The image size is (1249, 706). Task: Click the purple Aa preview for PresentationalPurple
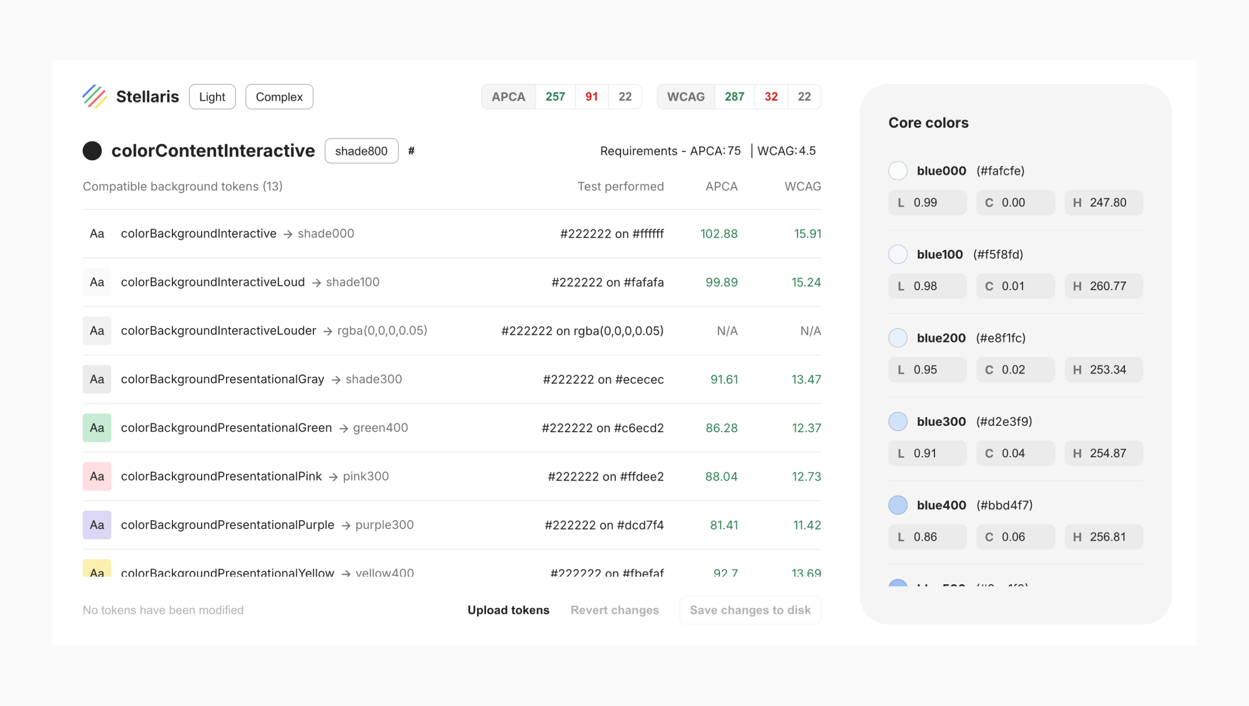click(x=97, y=525)
